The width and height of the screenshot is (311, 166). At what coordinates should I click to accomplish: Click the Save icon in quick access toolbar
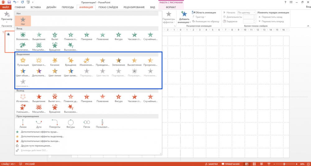[x=9, y=2]
